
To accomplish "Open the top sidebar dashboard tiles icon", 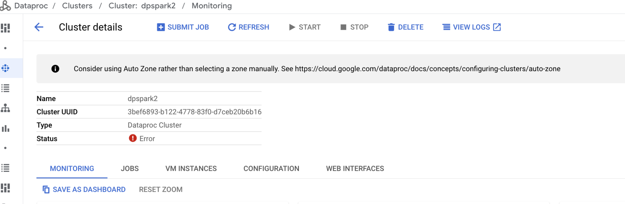I will [x=5, y=28].
